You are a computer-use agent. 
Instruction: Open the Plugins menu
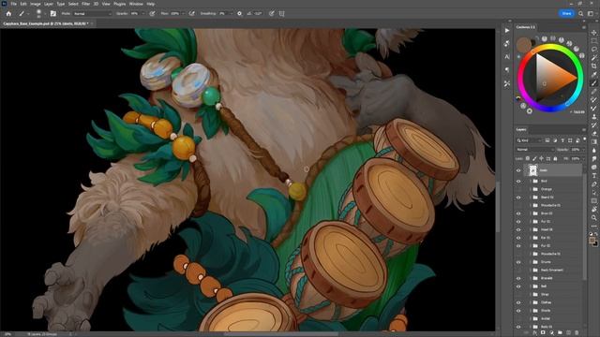tap(119, 4)
